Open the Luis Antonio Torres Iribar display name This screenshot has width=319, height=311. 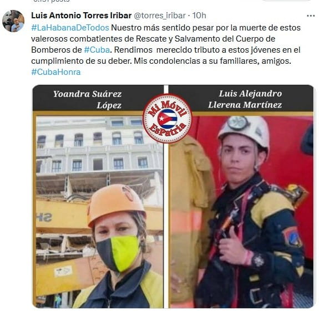[x=81, y=16]
